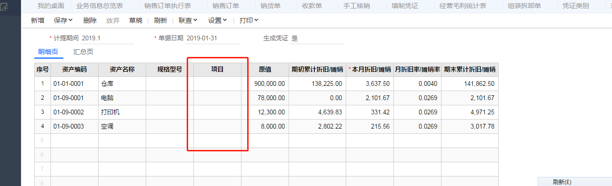
Task: Switch to 手工核销 tab
Action: [357, 6]
